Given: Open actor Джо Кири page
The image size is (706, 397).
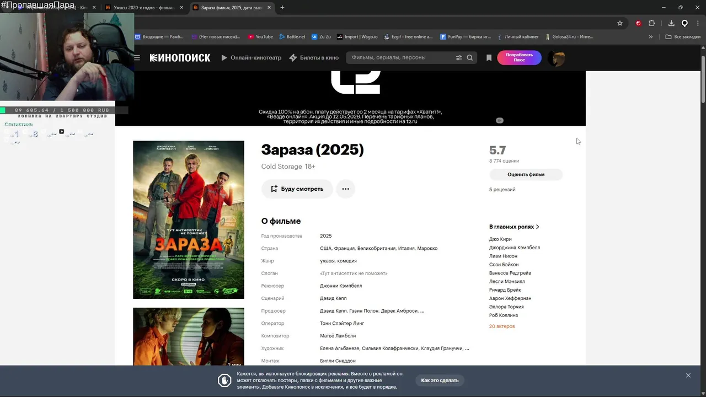Looking at the screenshot, I should tap(500, 239).
